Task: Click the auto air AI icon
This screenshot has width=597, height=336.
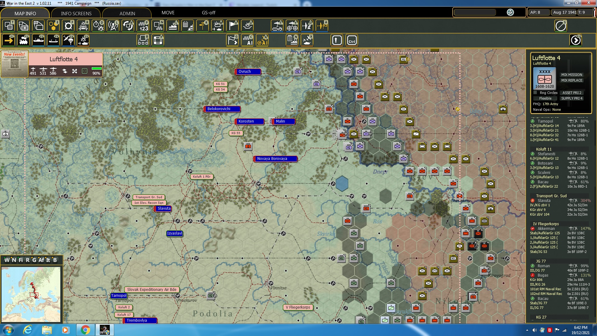Action: (x=262, y=40)
